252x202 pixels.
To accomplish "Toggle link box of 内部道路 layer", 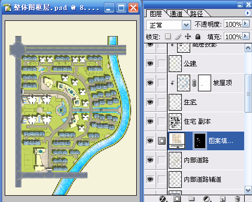I will pos(161,160).
